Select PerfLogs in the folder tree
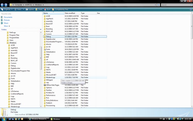Image resolution: width=193 pixels, height=121 pixels. point(12,33)
